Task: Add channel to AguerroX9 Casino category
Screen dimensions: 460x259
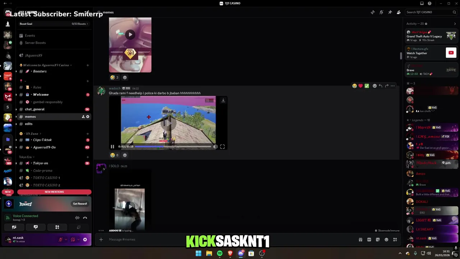Action: point(88,65)
